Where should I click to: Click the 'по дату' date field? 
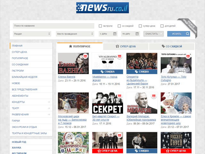pos(130,34)
